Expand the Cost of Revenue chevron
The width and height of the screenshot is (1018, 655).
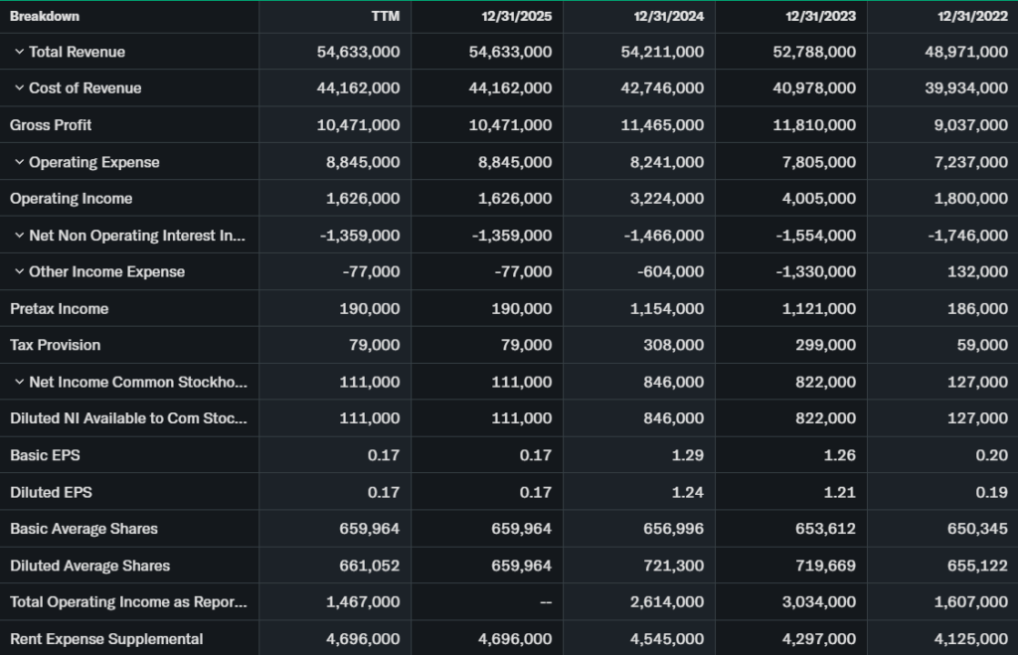19,88
